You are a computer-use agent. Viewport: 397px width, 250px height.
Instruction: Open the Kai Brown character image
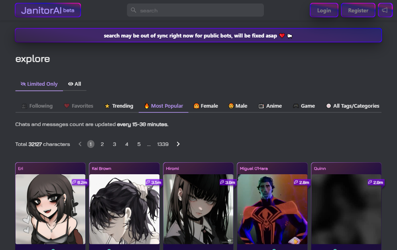[x=124, y=209]
